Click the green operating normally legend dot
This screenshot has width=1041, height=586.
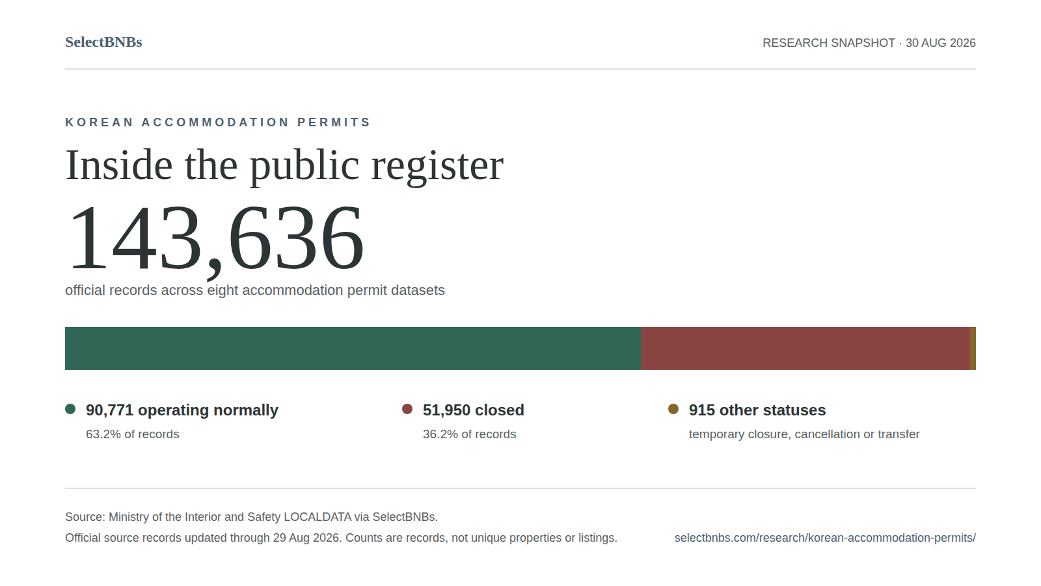pos(70,409)
